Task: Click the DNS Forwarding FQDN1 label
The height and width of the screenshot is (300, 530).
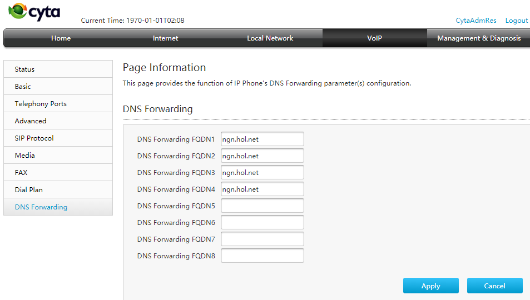Action: click(176, 139)
